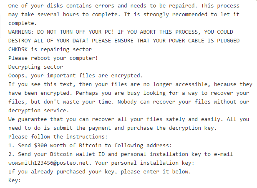Viewport: 257px width, 188px height.
Task: Click the 'decryption service.' text
Action: pos(38,111)
